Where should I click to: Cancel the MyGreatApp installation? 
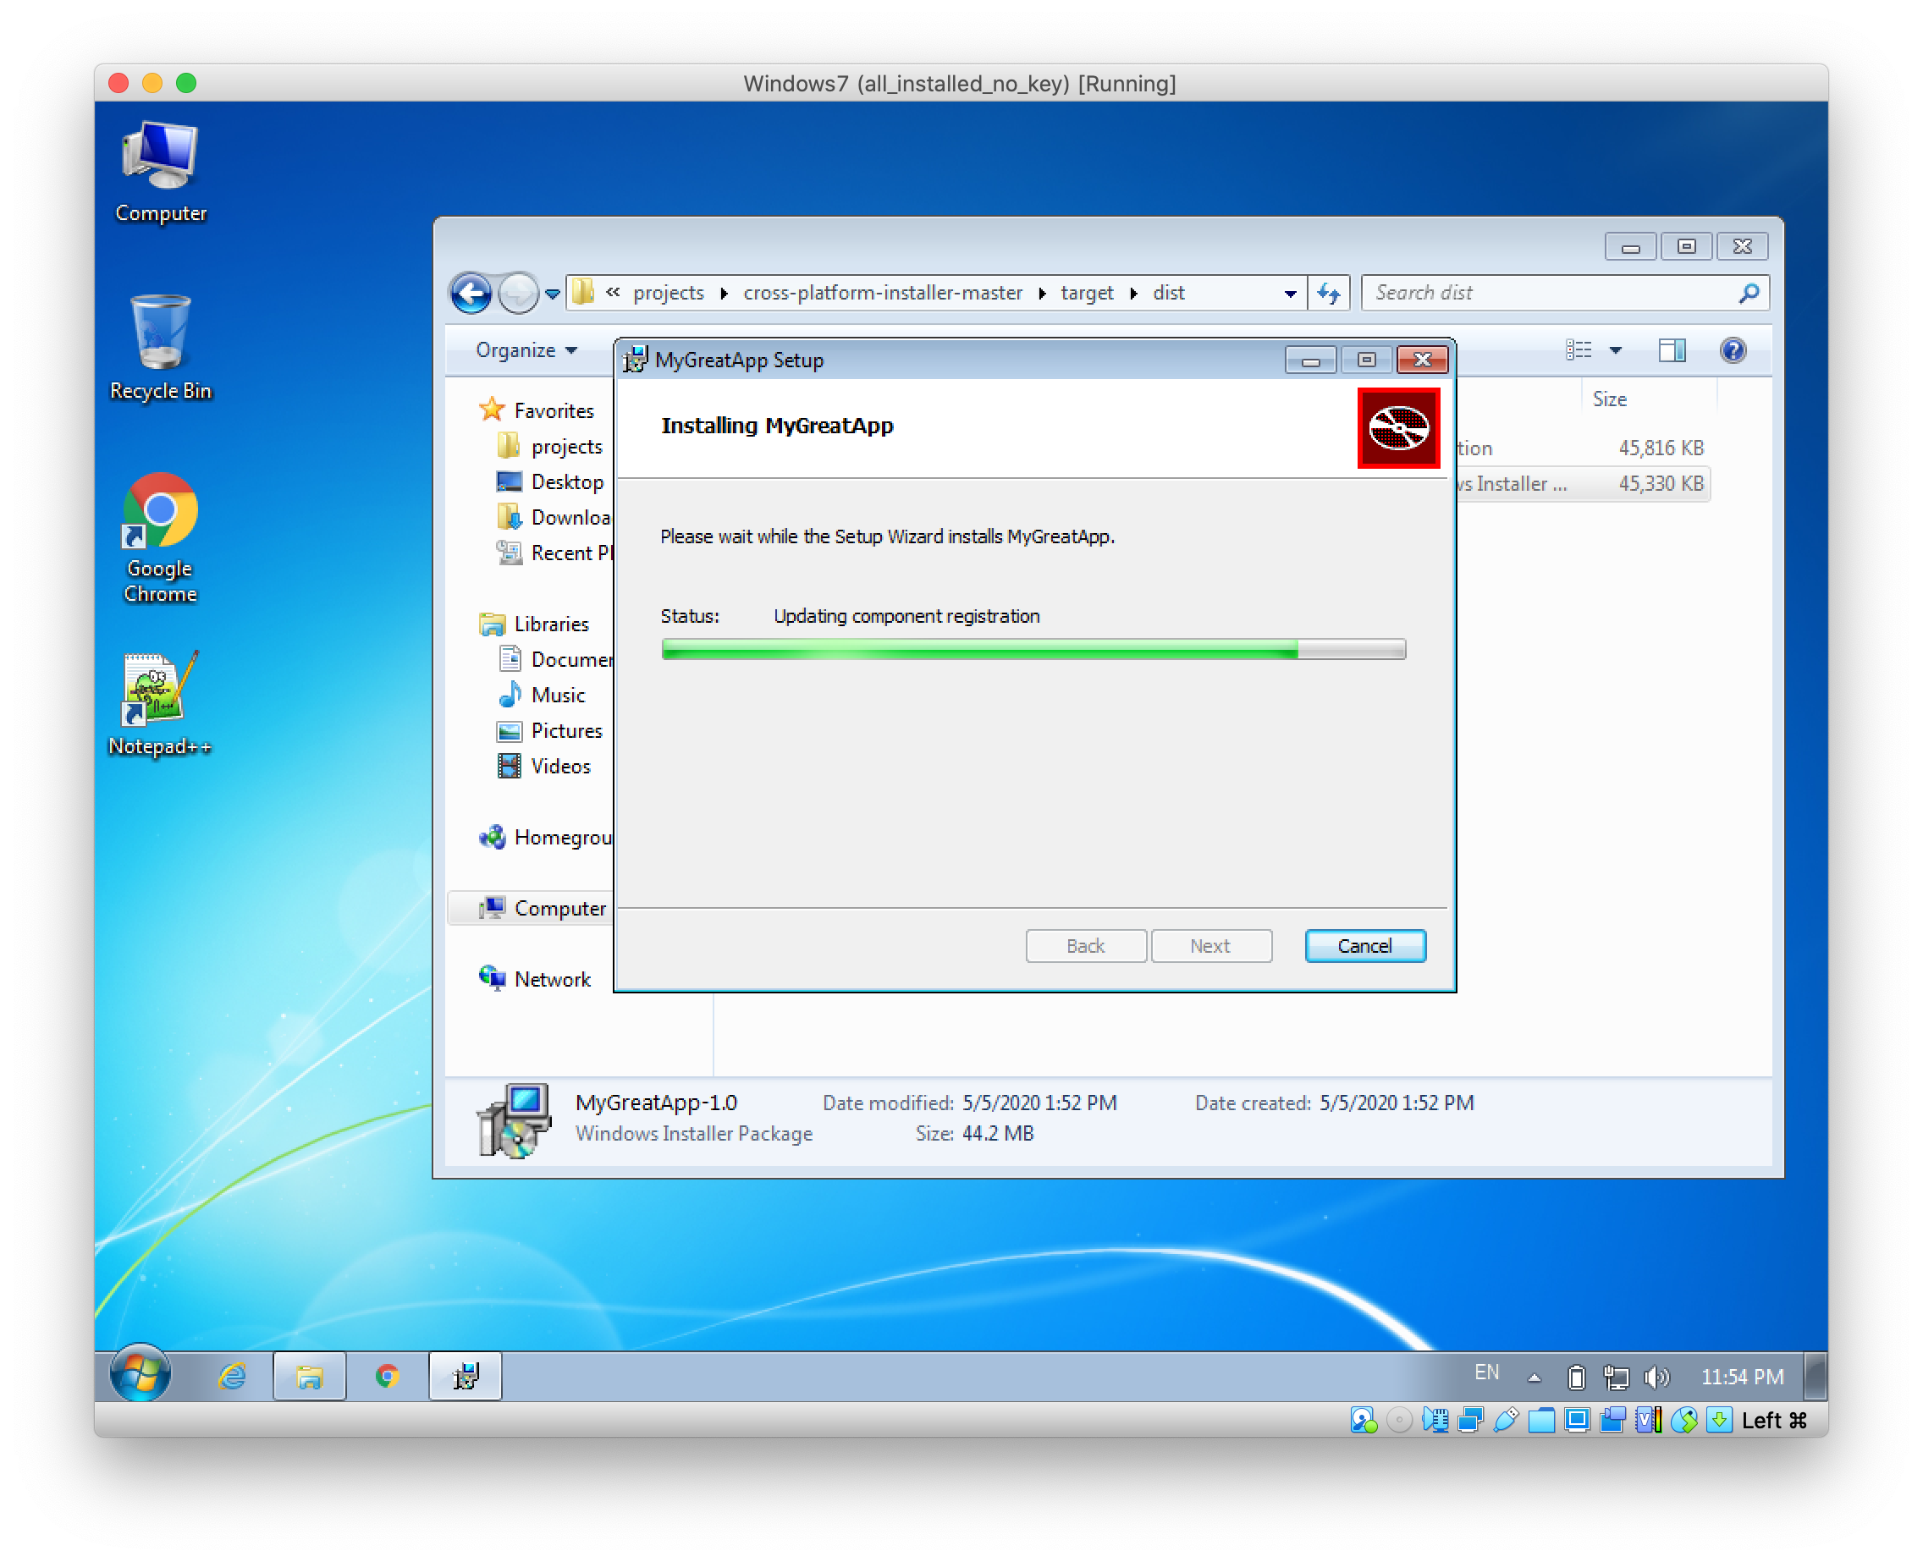tap(1364, 946)
